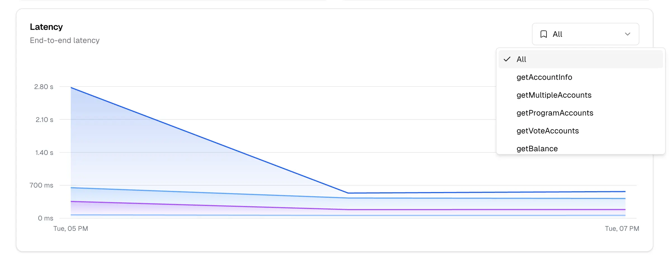Viewport: 669px width, 259px height.
Task: Click the Tue, 07 PM time label
Action: point(622,229)
